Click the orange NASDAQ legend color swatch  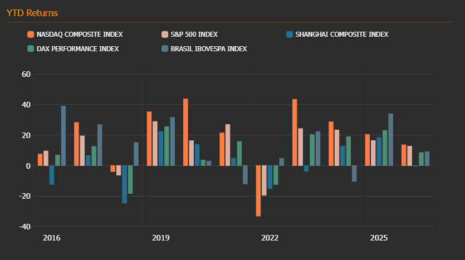31,35
